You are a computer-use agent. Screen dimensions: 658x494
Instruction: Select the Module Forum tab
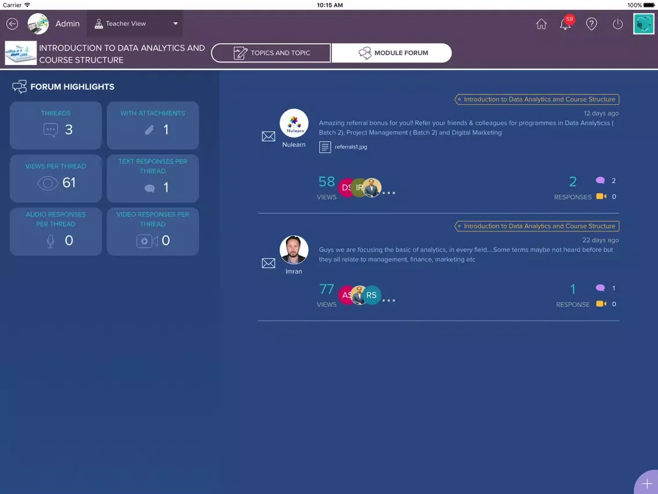[x=392, y=53]
